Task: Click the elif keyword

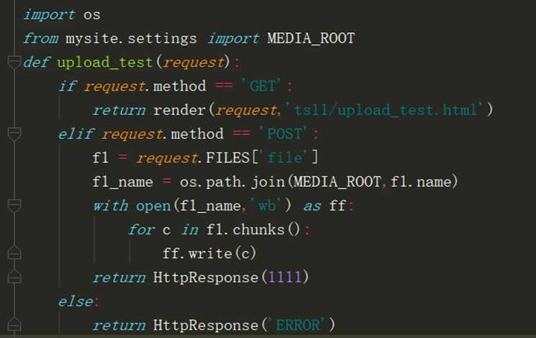Action: point(76,134)
